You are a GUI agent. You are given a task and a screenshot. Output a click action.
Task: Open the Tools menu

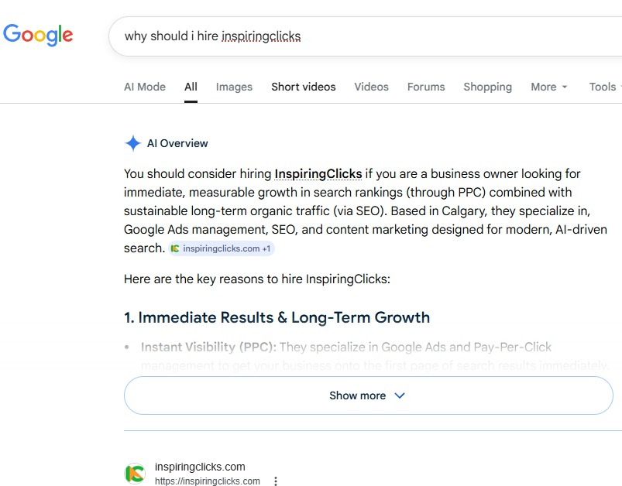pyautogui.click(x=604, y=87)
